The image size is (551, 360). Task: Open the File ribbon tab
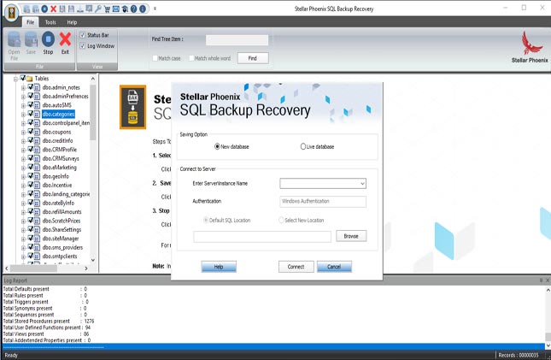(x=31, y=22)
